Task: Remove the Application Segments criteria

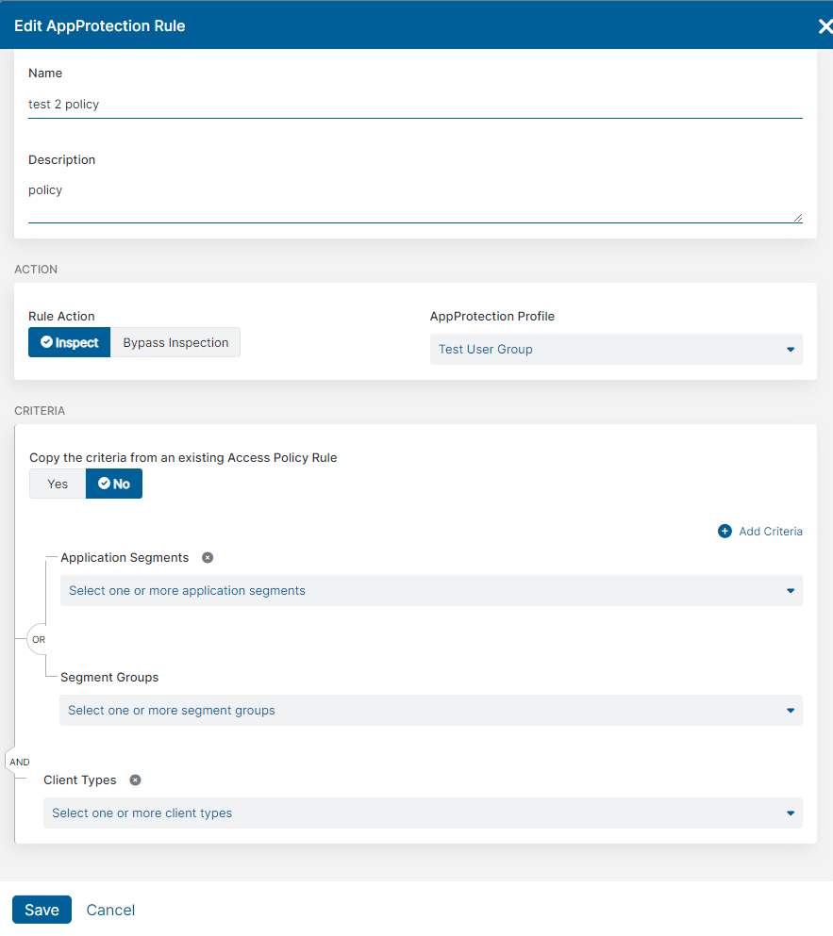Action: [x=208, y=557]
